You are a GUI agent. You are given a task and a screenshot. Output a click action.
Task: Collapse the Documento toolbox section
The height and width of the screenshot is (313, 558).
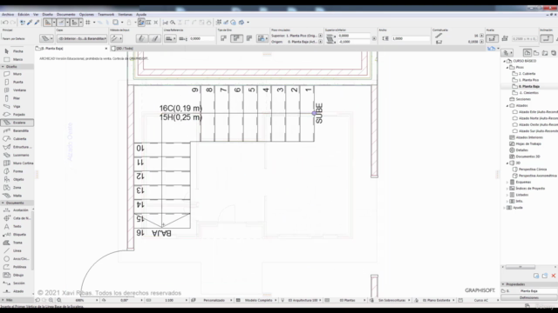pos(3,203)
